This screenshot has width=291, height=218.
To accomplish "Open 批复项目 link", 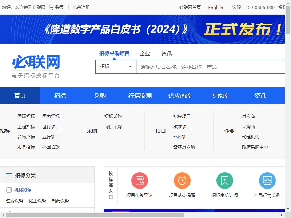I will [182, 116].
